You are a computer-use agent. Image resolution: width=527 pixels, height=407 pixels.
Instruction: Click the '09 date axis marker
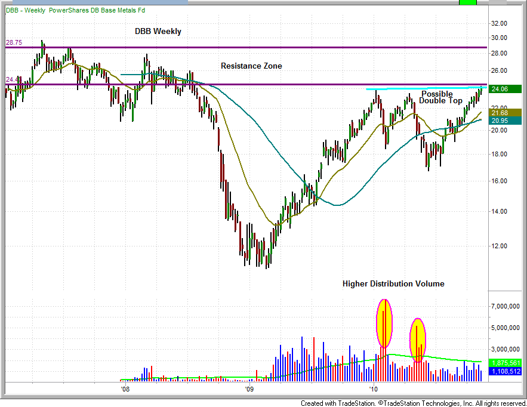point(249,389)
